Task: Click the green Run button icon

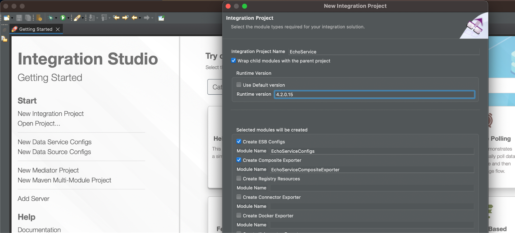Action: pyautogui.click(x=63, y=18)
